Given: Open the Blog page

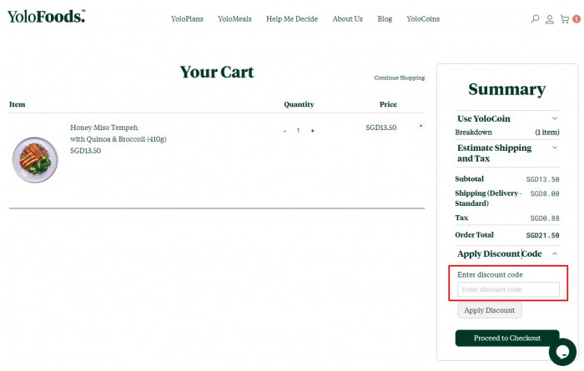Looking at the screenshot, I should pos(385,18).
